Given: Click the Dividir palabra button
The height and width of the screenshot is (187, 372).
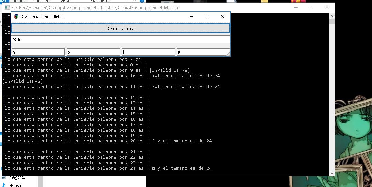Looking at the screenshot, I should point(121,29).
